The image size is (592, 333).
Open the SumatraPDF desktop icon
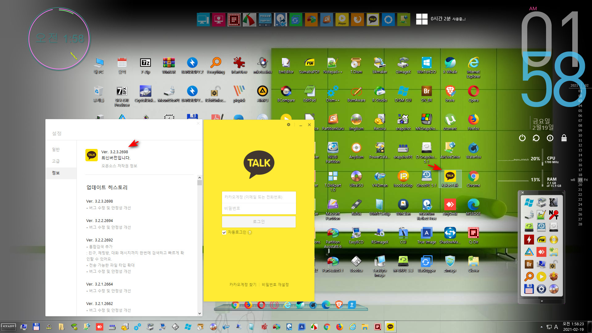pos(309,65)
